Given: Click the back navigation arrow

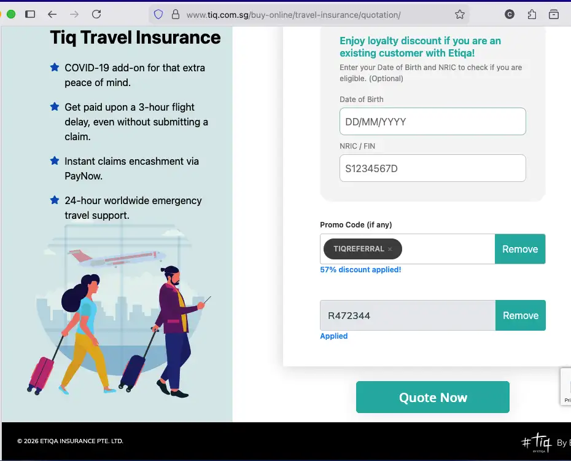Looking at the screenshot, I should pyautogui.click(x=51, y=14).
